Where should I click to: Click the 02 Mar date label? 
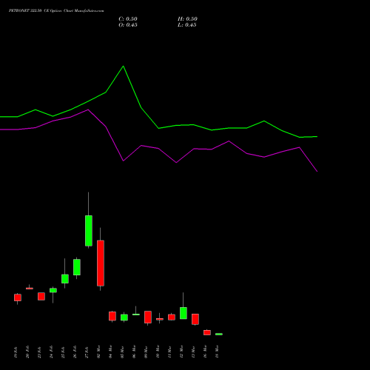pyautogui.click(x=98, y=351)
